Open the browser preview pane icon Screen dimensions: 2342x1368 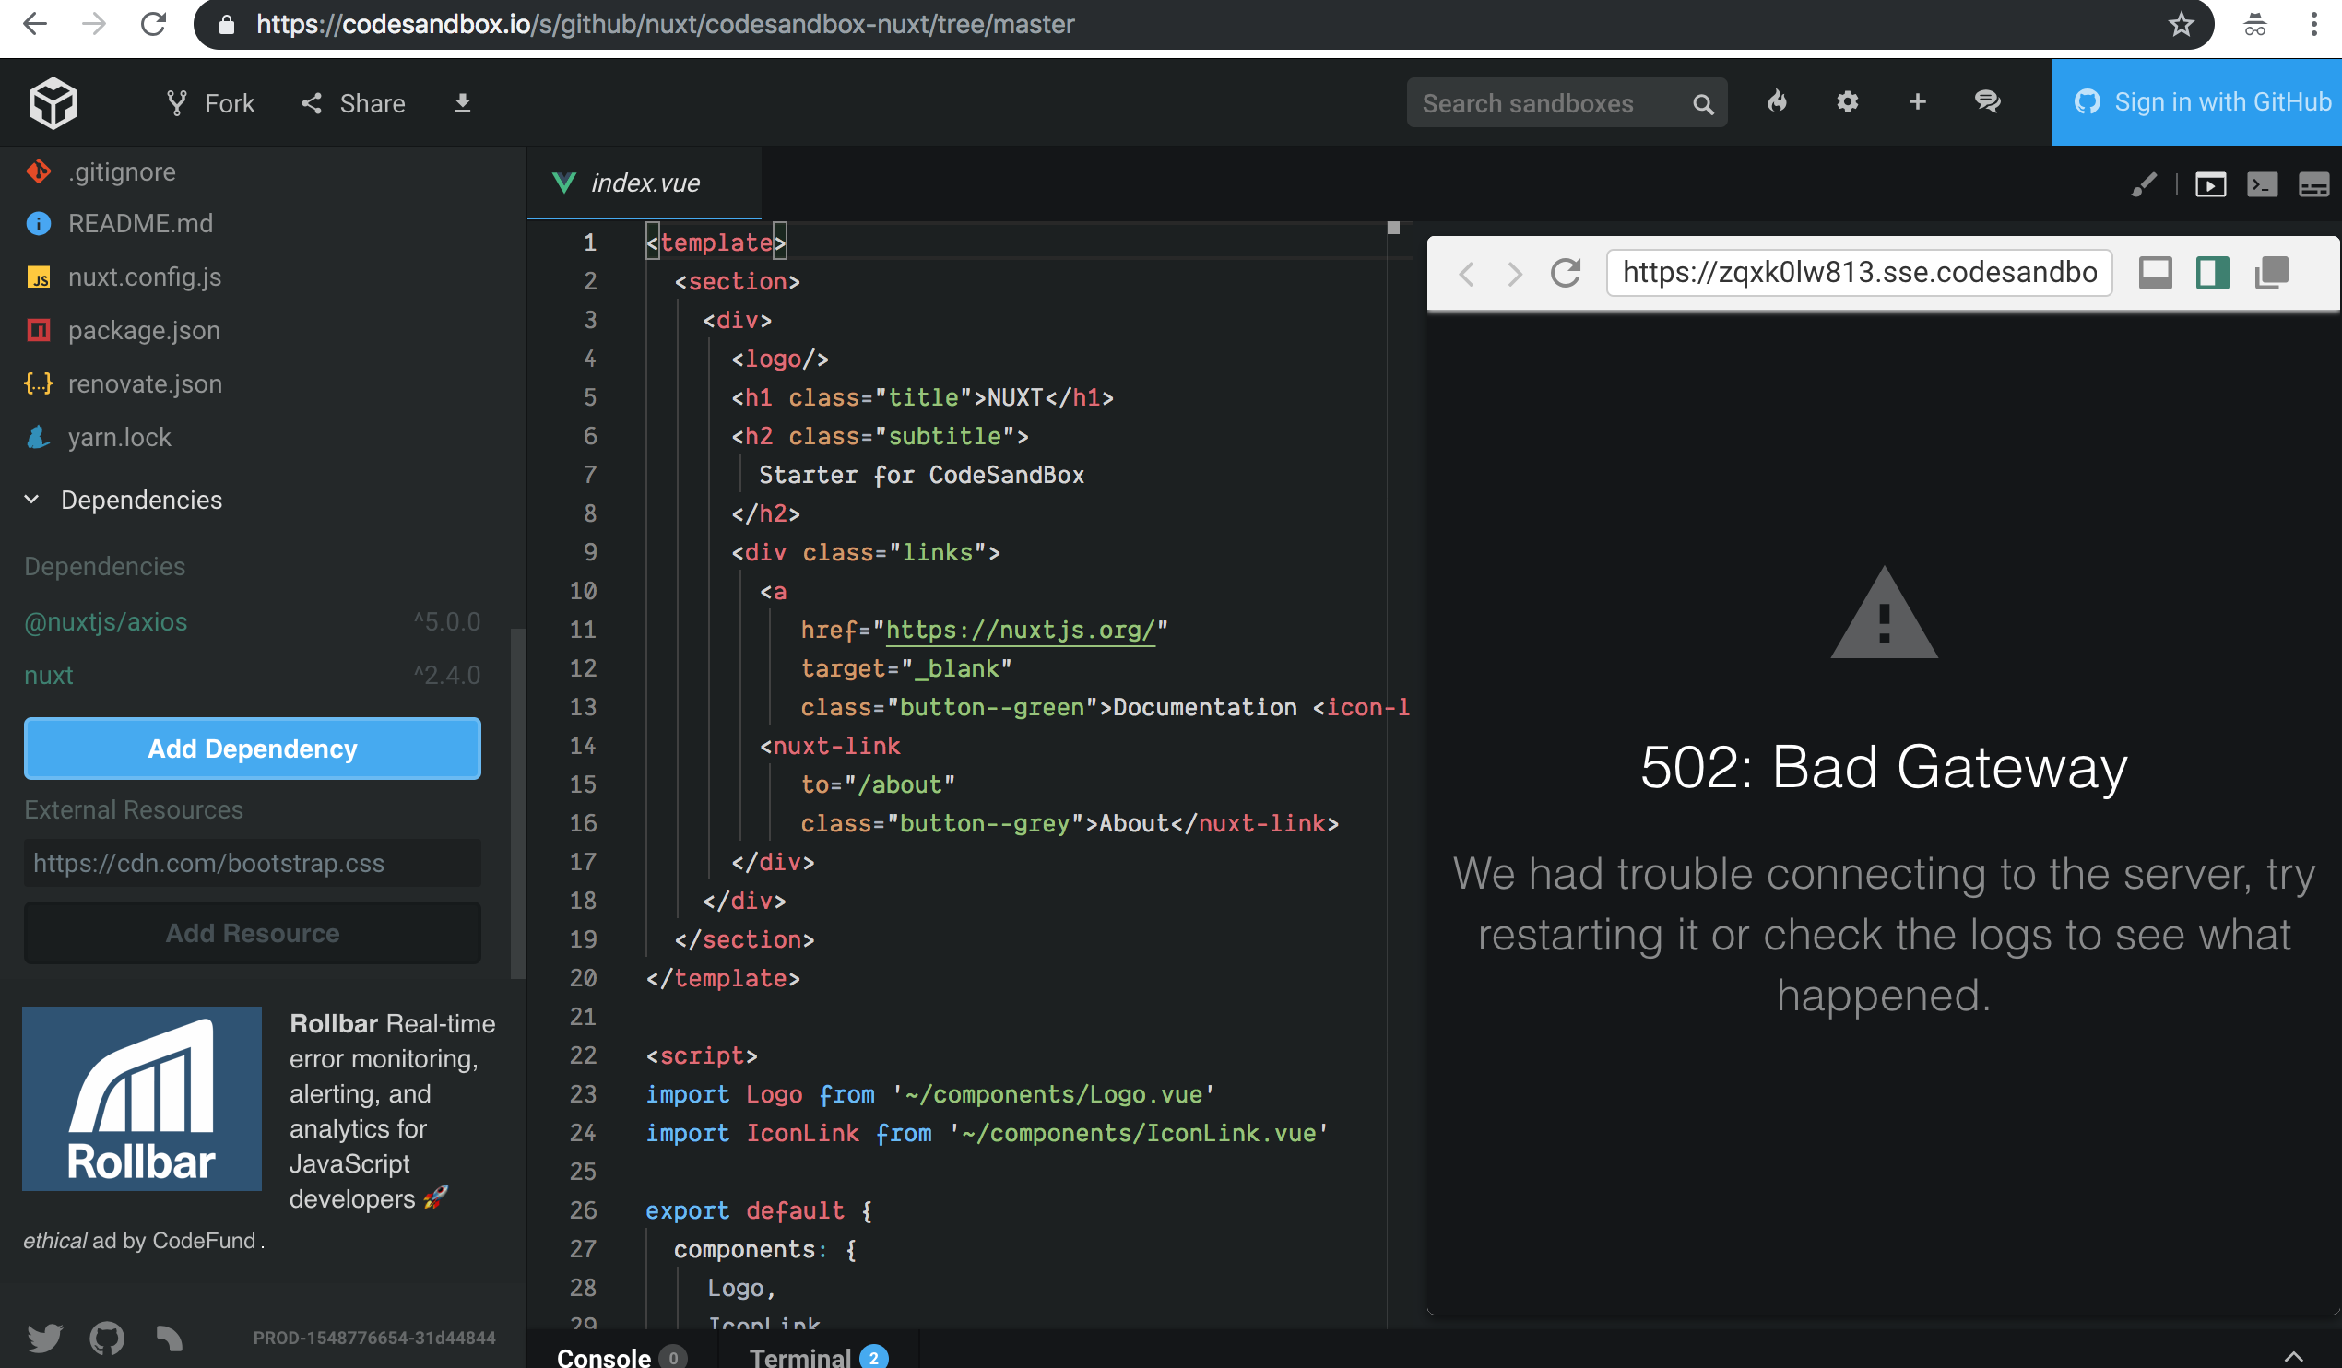2212,185
